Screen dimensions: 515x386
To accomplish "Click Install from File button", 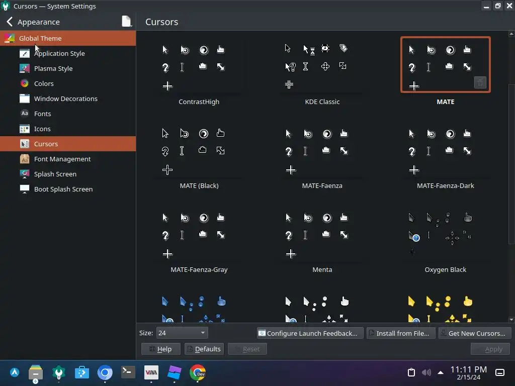I will point(401,333).
